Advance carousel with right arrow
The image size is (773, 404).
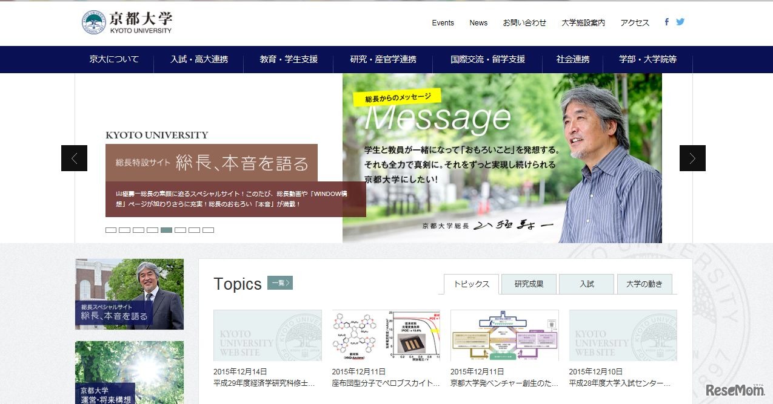(x=692, y=158)
